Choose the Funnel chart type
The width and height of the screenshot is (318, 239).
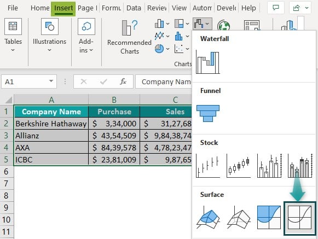tap(208, 114)
